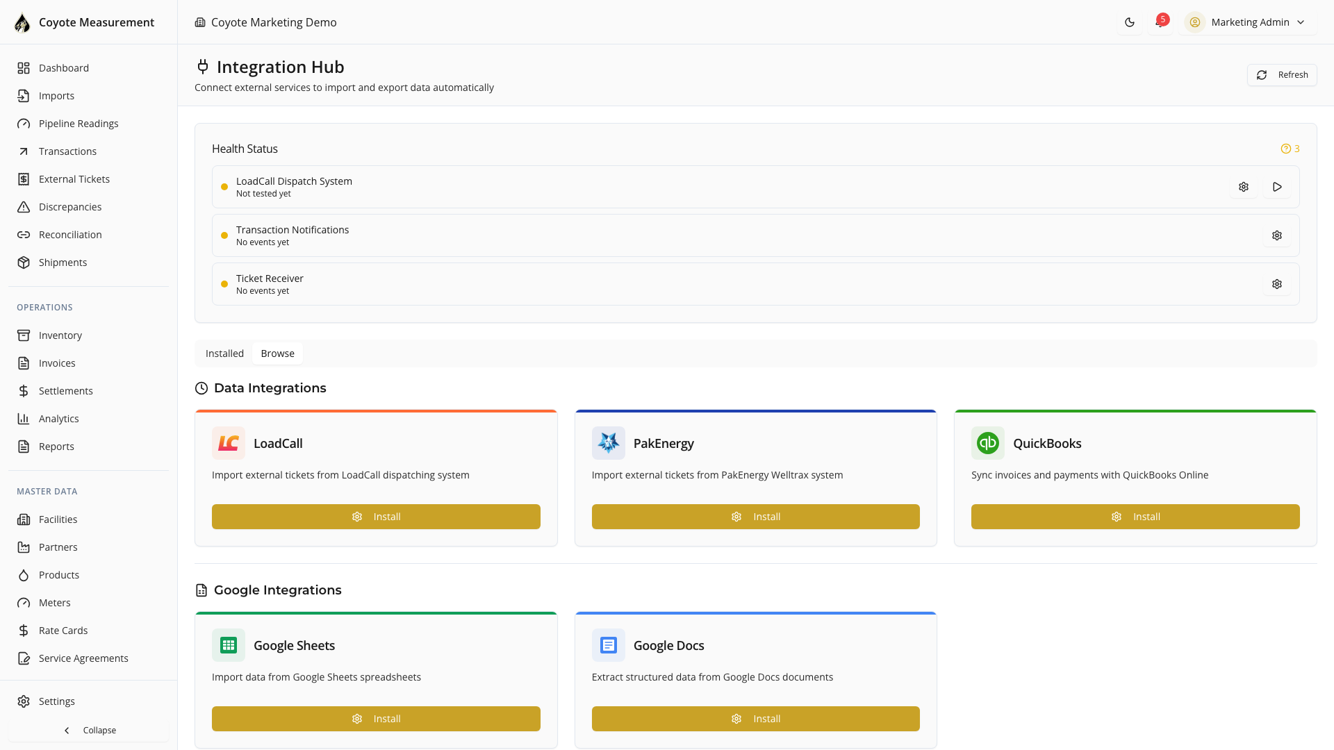1334x750 pixels.
Task: Switch to the Installed tab
Action: (224, 353)
